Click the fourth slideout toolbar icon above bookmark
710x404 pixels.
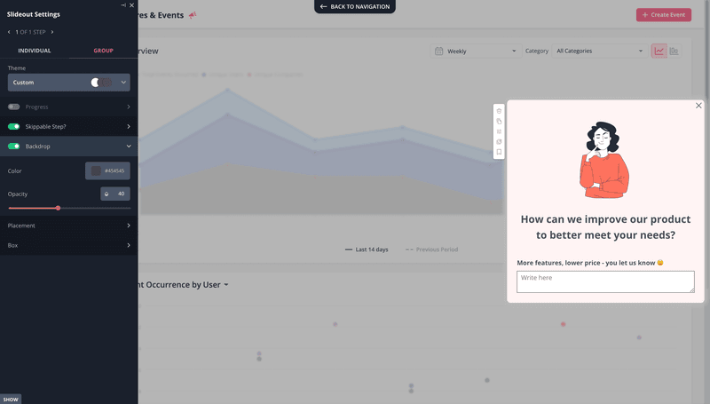click(499, 142)
